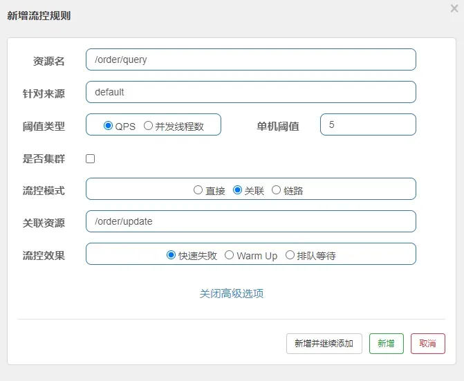The height and width of the screenshot is (381, 464).
Task: Select 快速失败 flow control effect
Action: coord(171,255)
